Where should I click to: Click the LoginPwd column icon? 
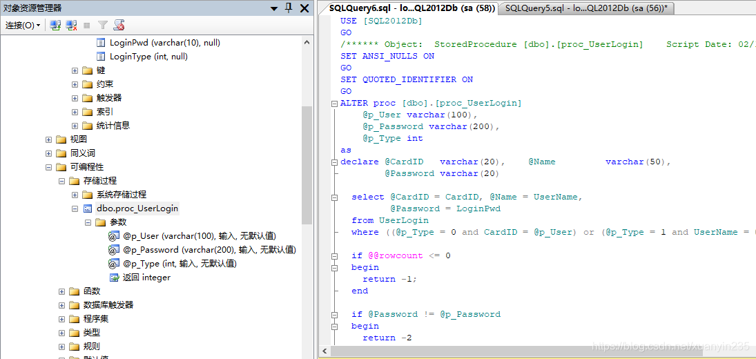pos(101,42)
